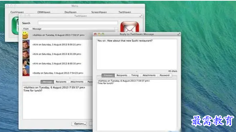Click the previous message text in Reply pane

point(124,82)
